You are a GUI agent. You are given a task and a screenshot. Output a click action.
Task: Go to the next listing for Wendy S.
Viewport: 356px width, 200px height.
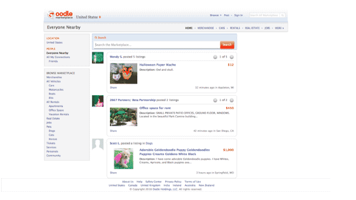tap(231, 57)
